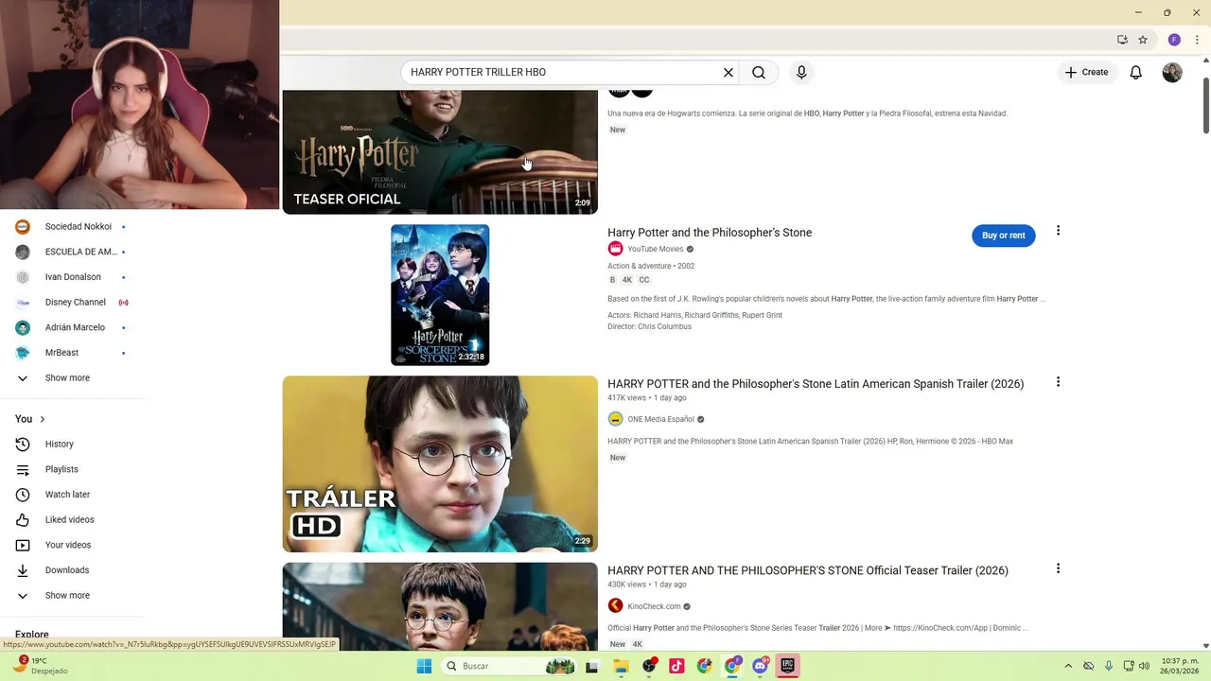Open OBS Studio from the taskbar
The height and width of the screenshot is (681, 1211).
[649, 666]
